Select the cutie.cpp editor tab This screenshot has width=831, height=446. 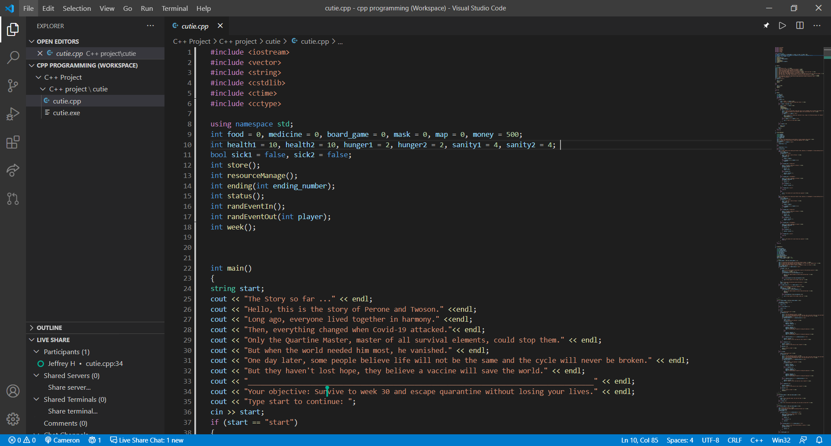tap(195, 26)
